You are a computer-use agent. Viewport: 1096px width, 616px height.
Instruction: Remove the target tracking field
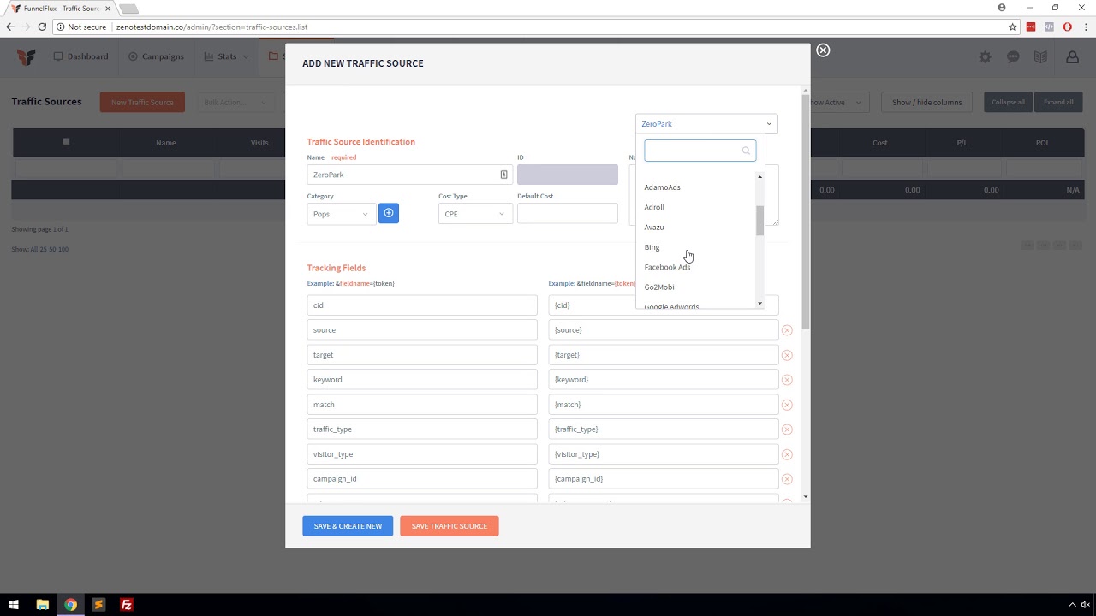click(x=787, y=355)
